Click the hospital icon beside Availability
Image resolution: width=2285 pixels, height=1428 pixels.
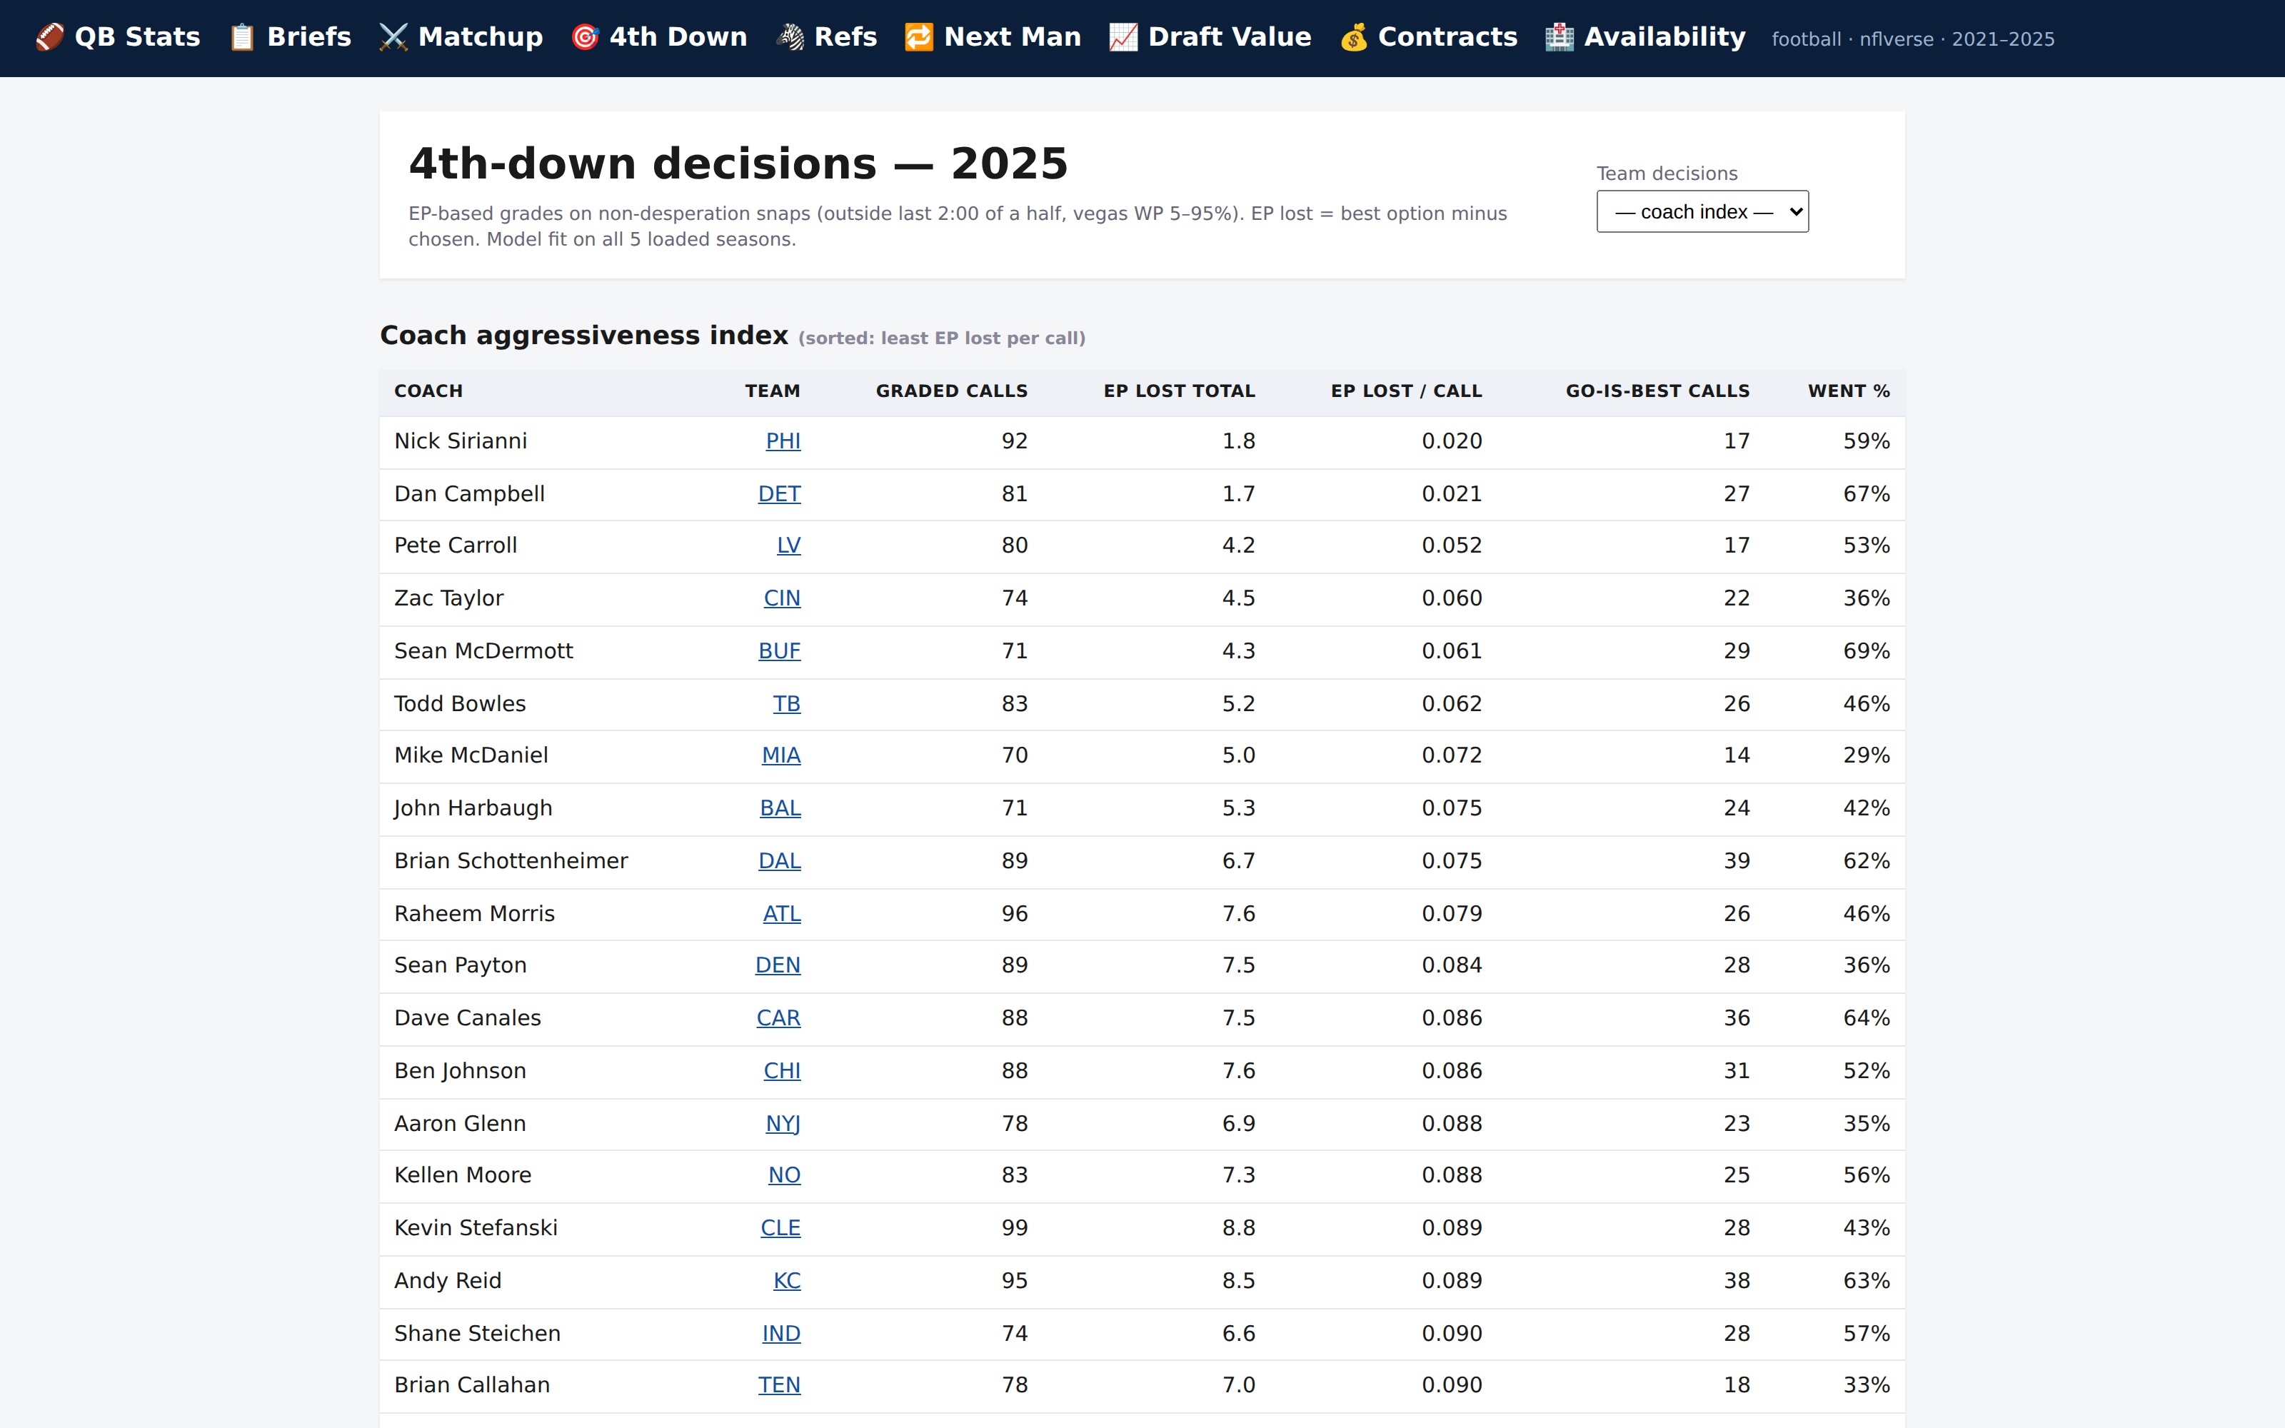coord(1560,38)
